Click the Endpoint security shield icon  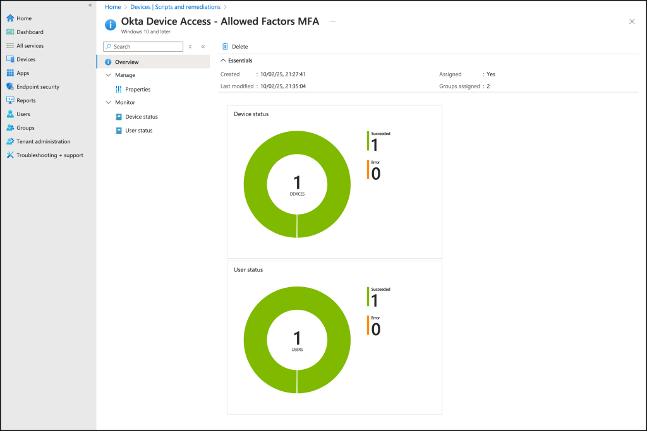pos(10,87)
